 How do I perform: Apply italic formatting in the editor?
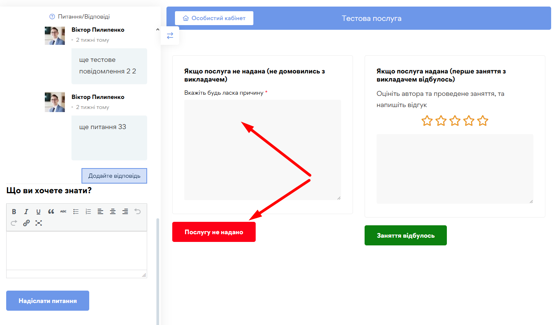point(26,211)
